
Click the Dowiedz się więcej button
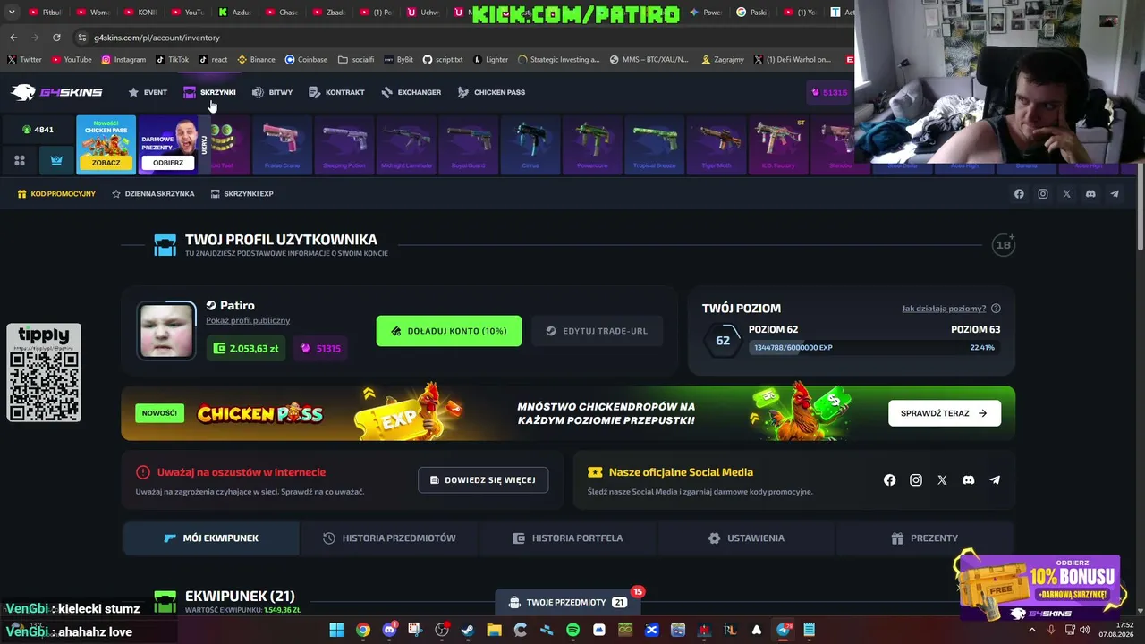(483, 480)
